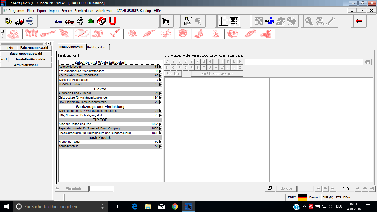Select Elektrosätze für Anhängerkupplungen row

(x=110, y=98)
